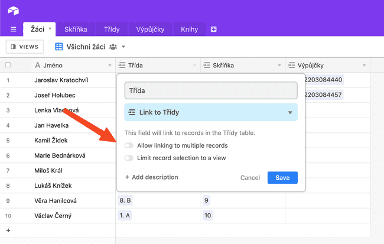384x244 pixels.
Task: Add a new table with plus icon
Action: coord(213,30)
